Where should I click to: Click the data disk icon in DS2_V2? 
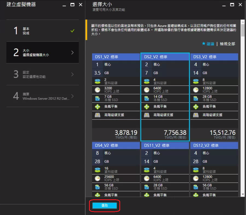coord(147,81)
